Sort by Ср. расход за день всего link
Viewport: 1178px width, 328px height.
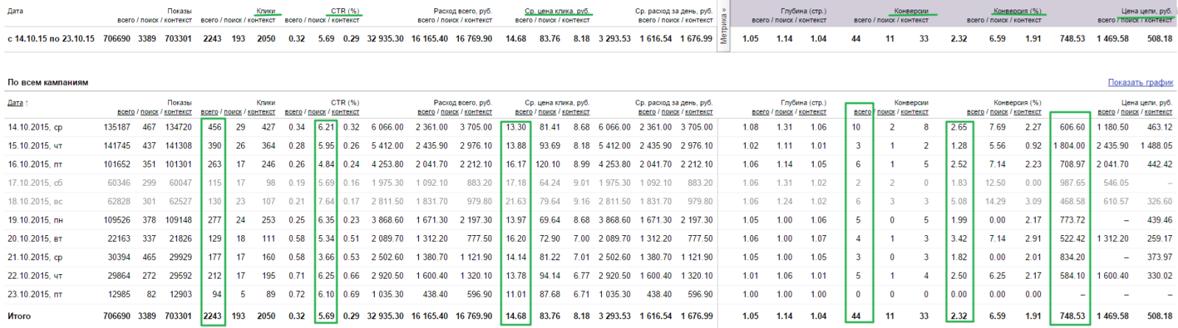pyautogui.click(x=647, y=112)
